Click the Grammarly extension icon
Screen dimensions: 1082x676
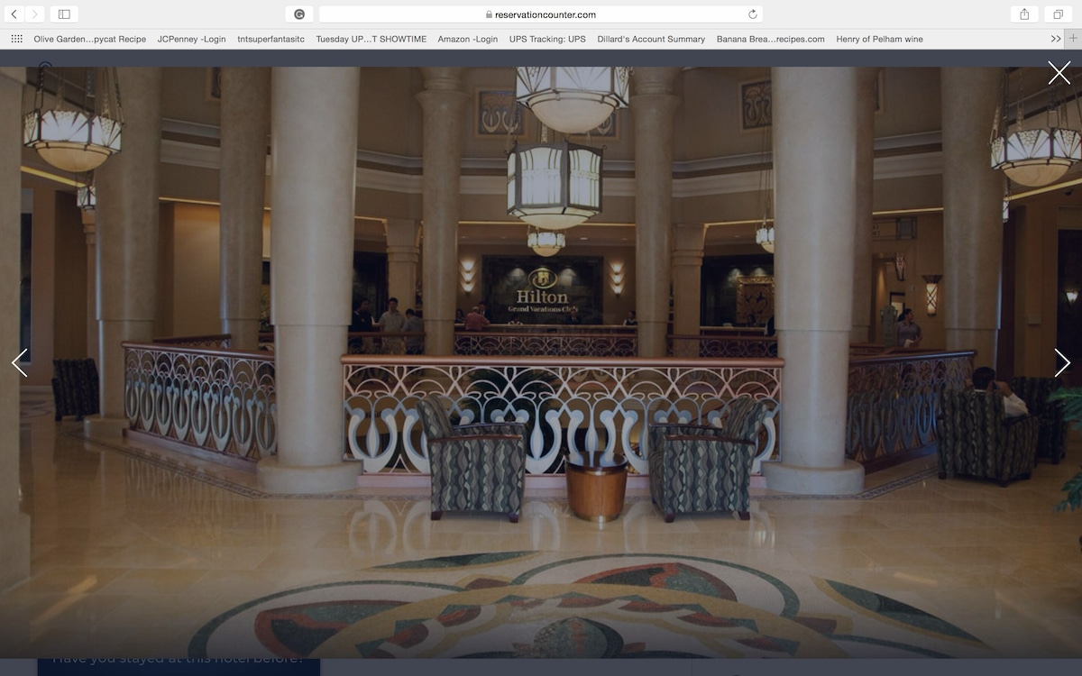point(299,14)
